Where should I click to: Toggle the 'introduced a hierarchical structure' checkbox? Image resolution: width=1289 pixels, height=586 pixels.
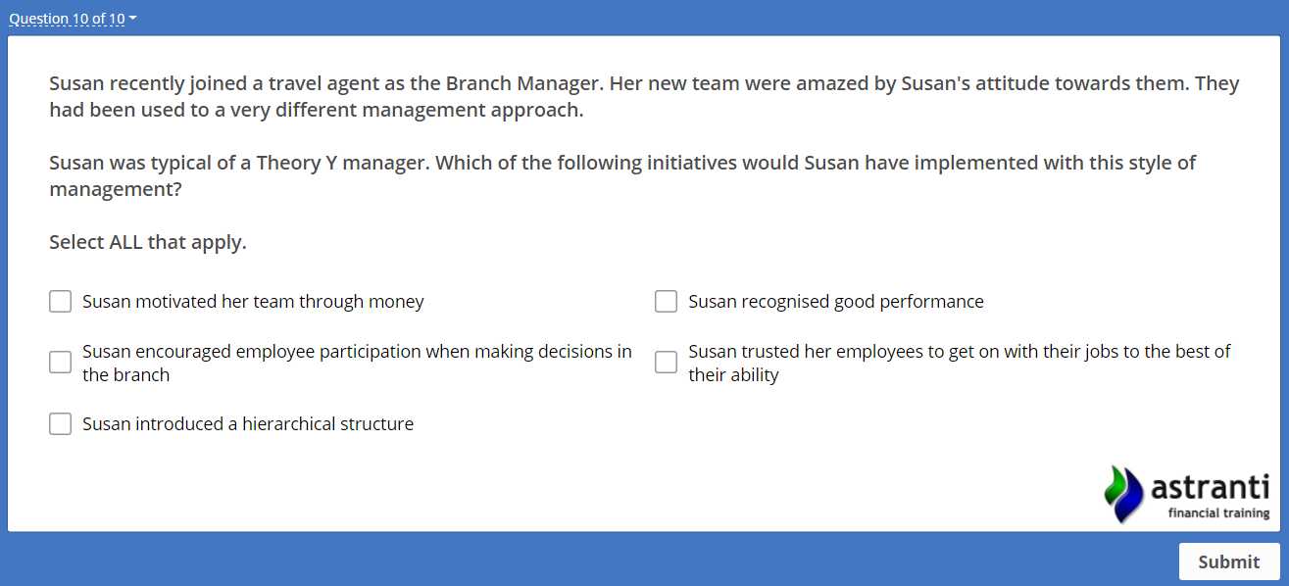(61, 424)
